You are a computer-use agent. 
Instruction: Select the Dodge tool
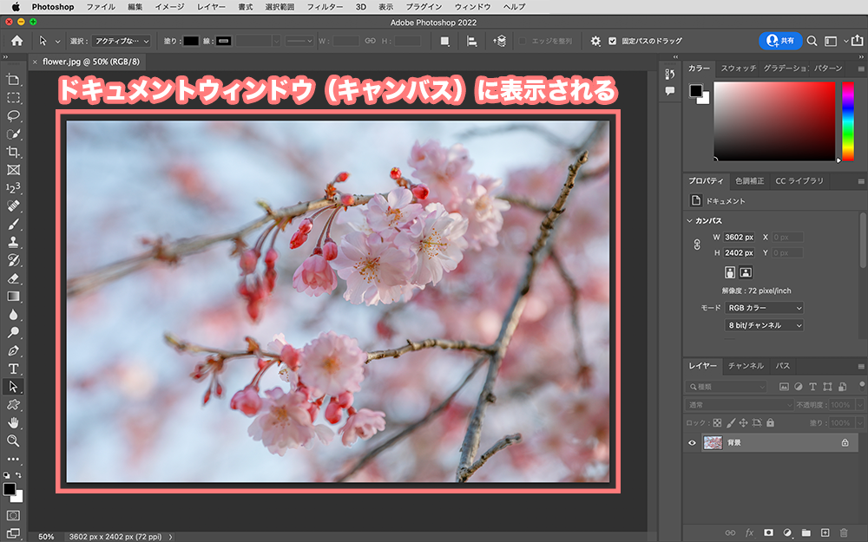click(x=13, y=332)
